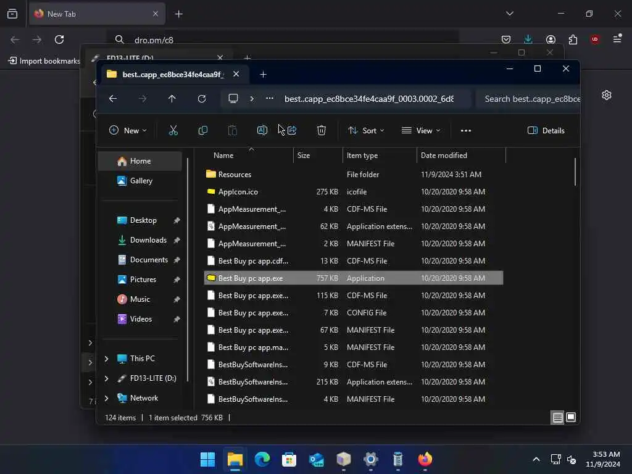Open Microsoft Store from taskbar
The image size is (632, 474).
(x=289, y=459)
